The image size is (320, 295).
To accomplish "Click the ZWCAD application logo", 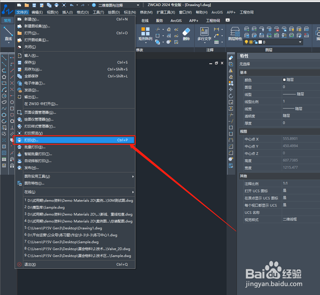I will point(7,9).
